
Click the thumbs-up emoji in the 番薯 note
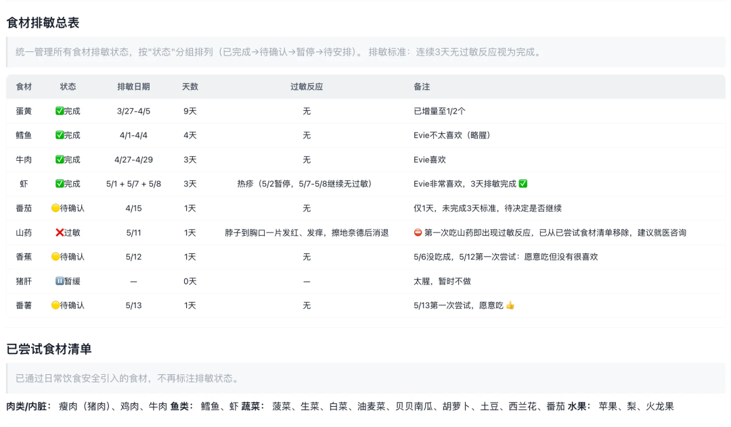pyautogui.click(x=510, y=305)
